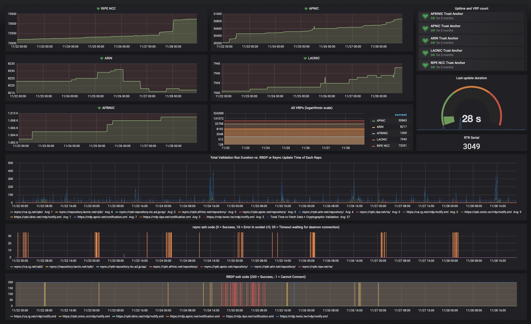Click the green heart icon beside APNIC title
Image resolution: width=531 pixels, height=324 pixels.
[x=306, y=9]
